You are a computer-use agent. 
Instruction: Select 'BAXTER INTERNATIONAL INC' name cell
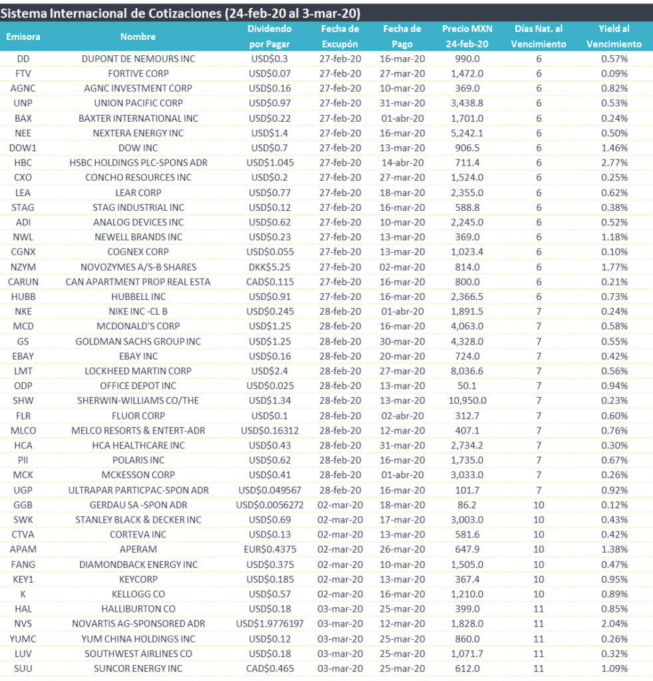point(138,118)
